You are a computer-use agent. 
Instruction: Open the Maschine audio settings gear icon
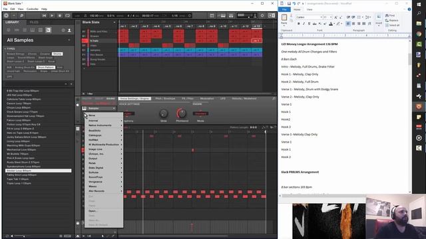pos(262,16)
